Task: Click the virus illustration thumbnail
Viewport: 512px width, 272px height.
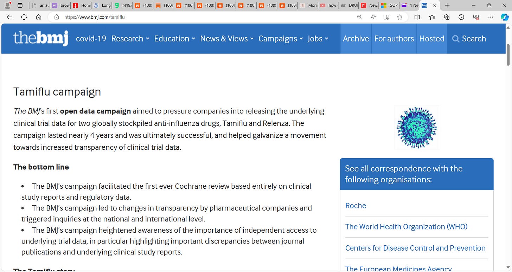Action: pos(417,128)
